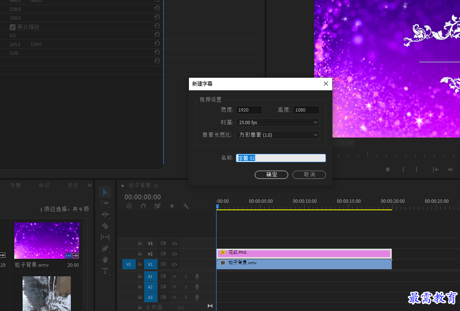Add Marker from timeline header
Image resolution: width=460 pixels, height=311 pixels.
172,206
